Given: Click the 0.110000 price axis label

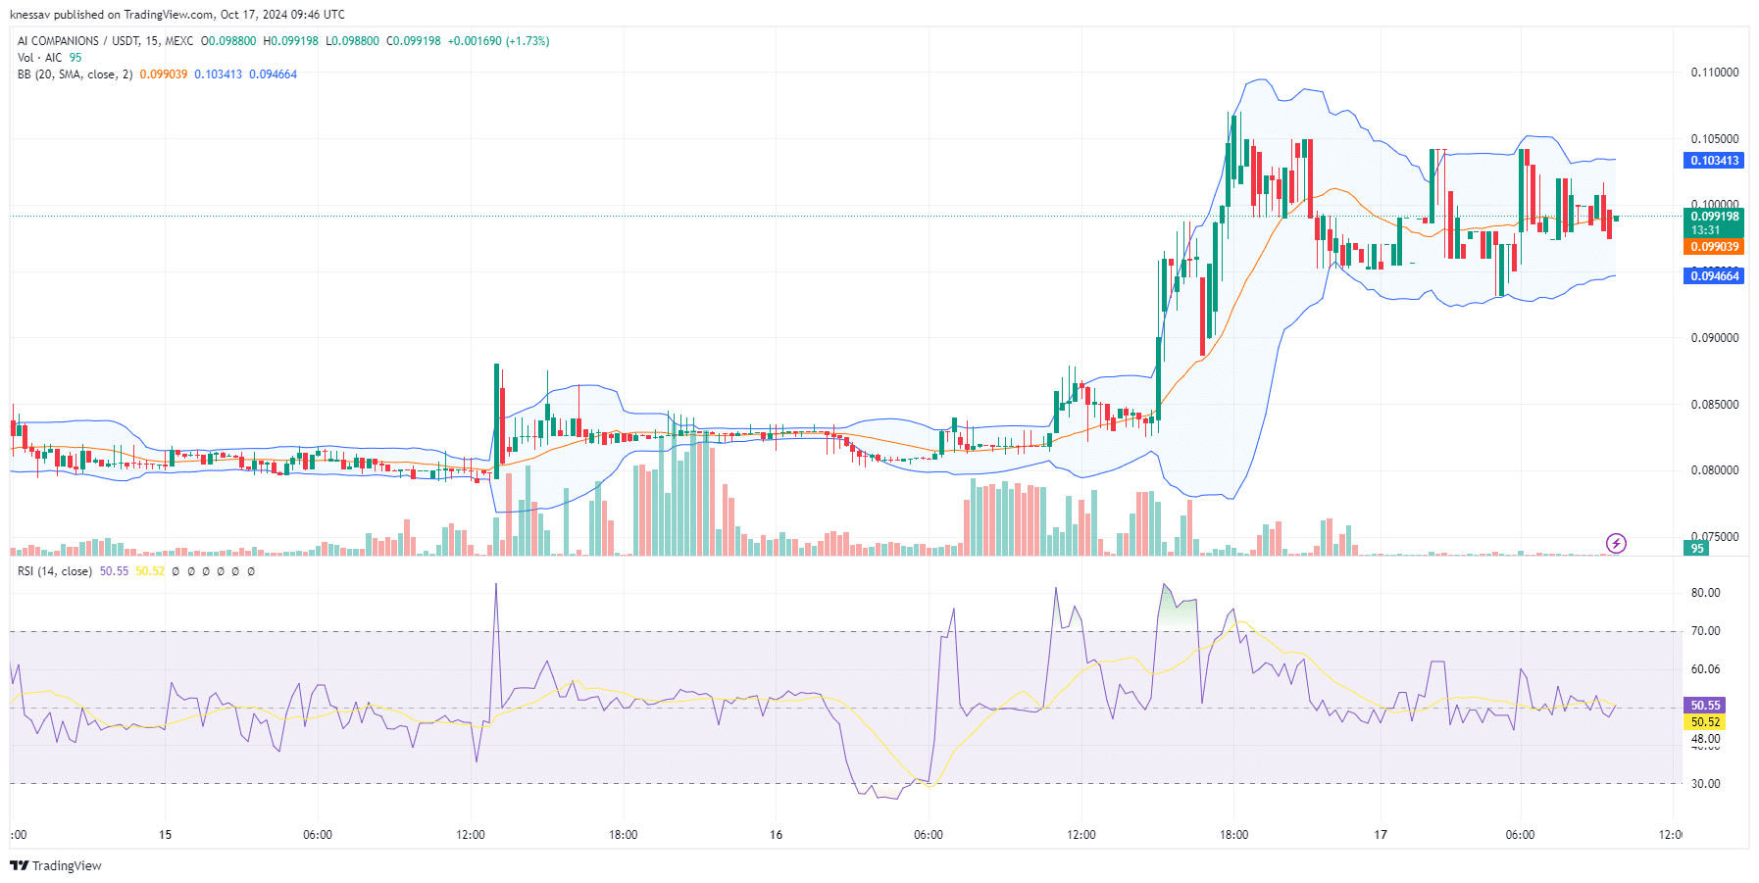Looking at the screenshot, I should click(x=1714, y=73).
